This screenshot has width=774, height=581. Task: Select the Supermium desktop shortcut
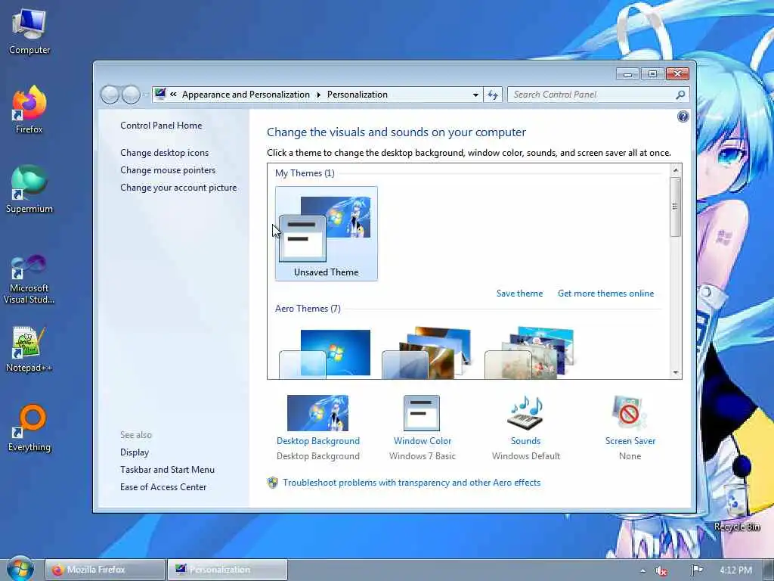click(29, 190)
